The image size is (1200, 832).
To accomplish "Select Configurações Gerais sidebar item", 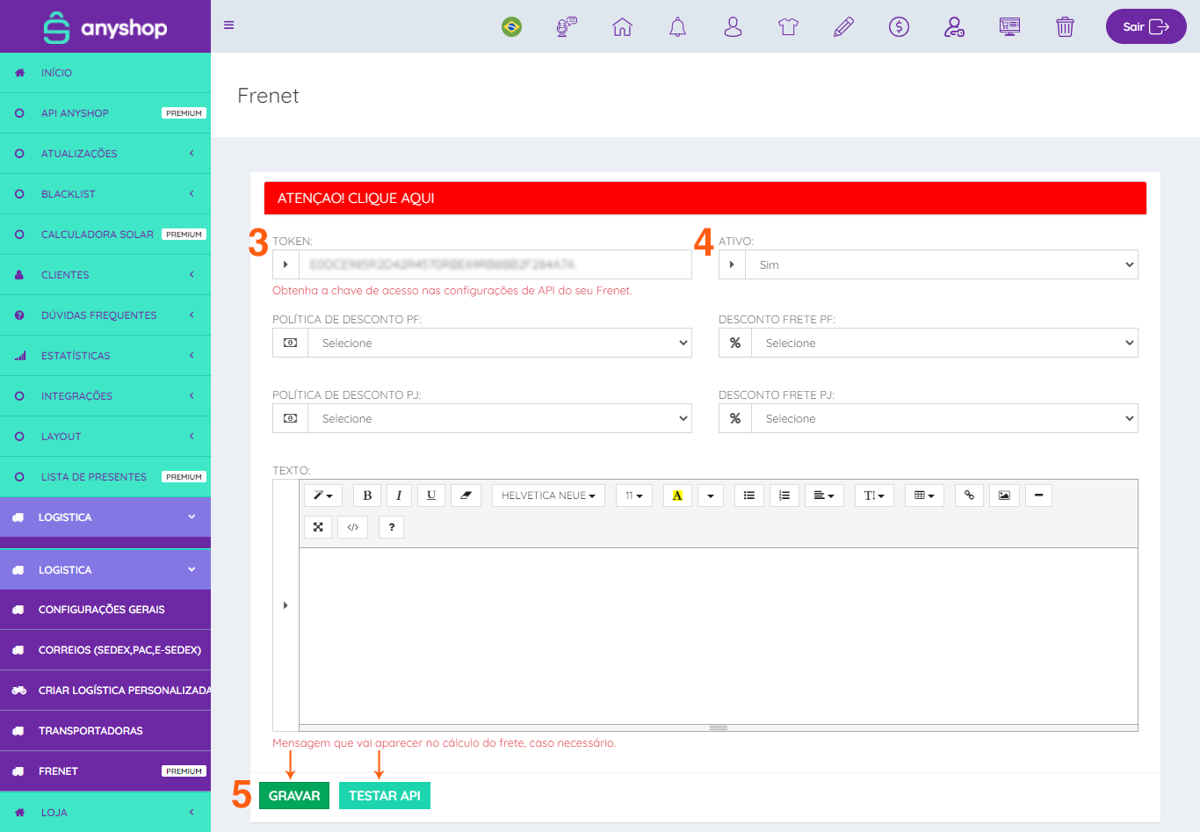I will [102, 610].
